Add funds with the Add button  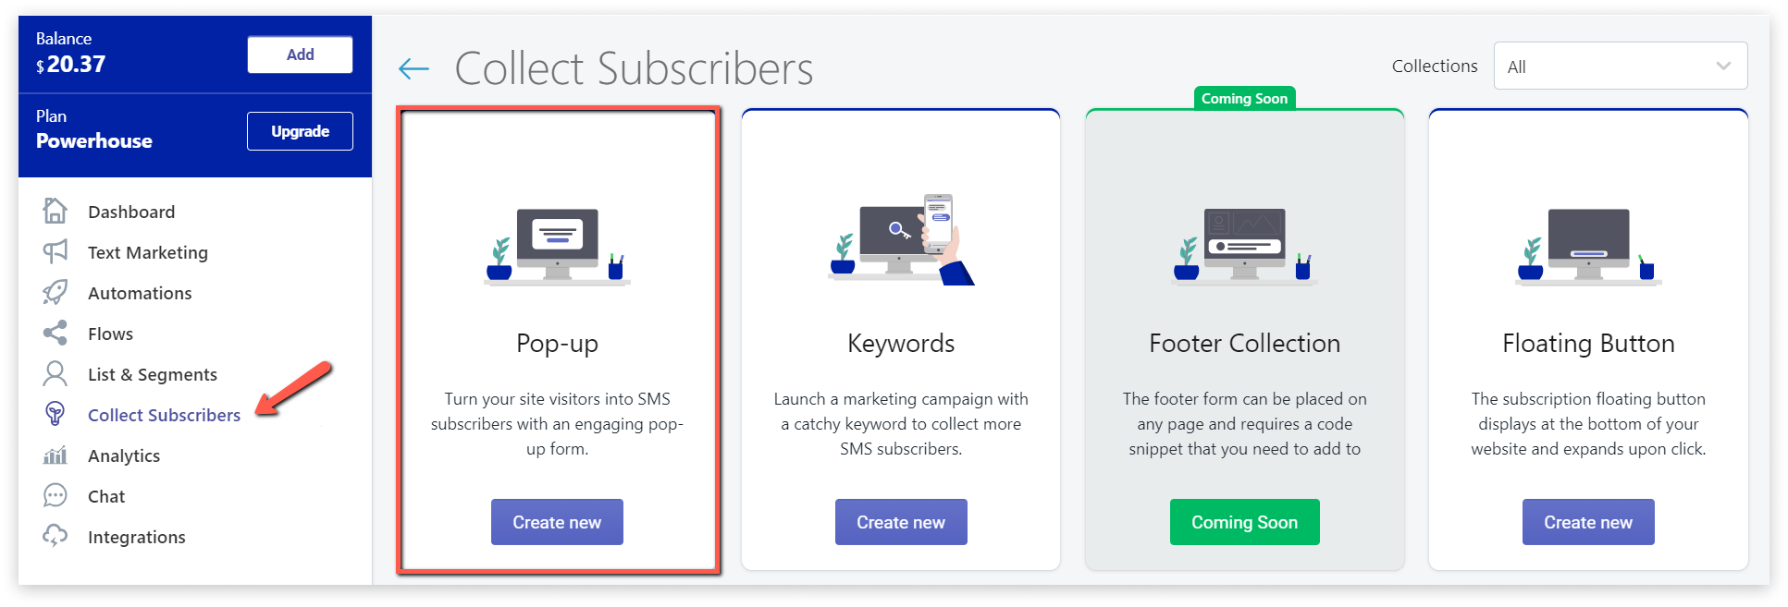pos(300,55)
